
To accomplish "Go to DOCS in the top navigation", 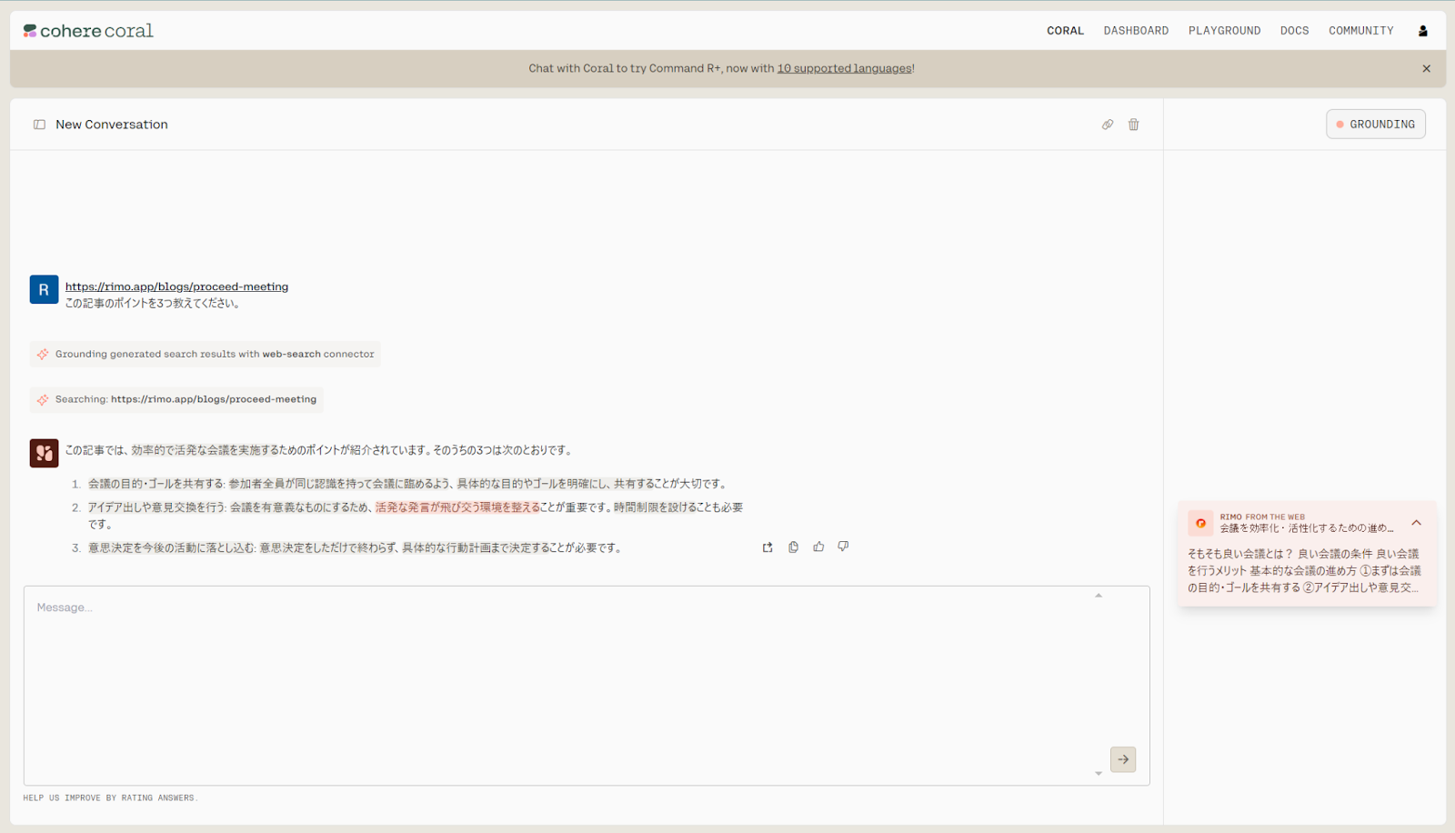I will coord(1294,31).
